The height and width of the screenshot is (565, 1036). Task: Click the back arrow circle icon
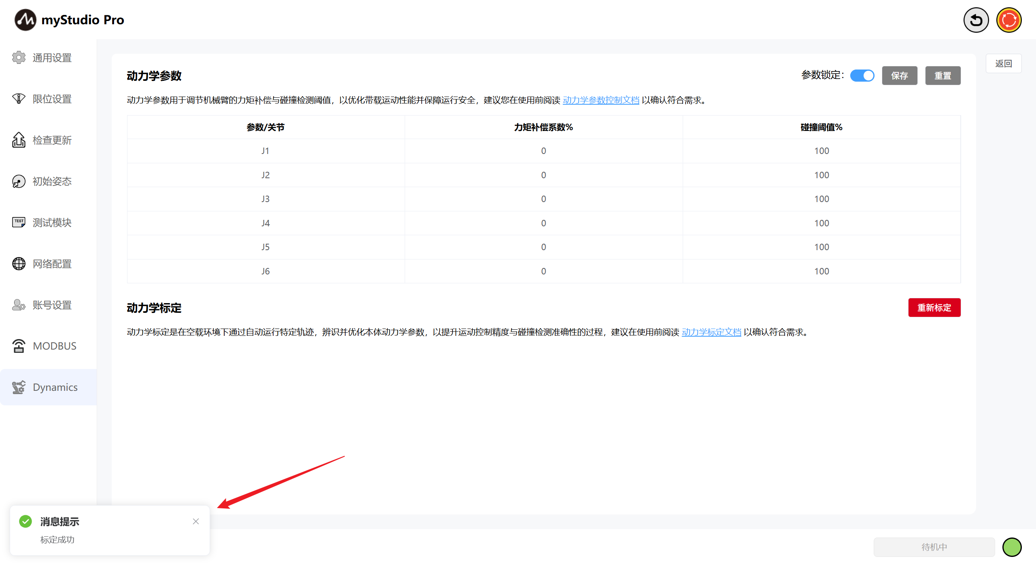(976, 20)
